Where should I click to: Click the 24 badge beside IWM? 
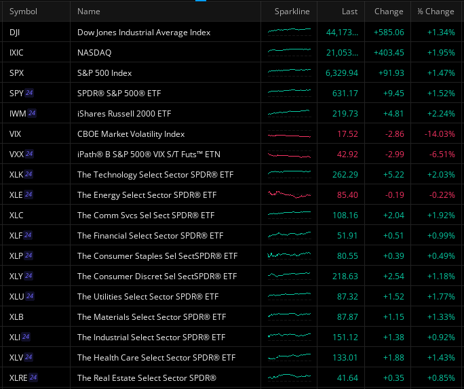pos(32,113)
